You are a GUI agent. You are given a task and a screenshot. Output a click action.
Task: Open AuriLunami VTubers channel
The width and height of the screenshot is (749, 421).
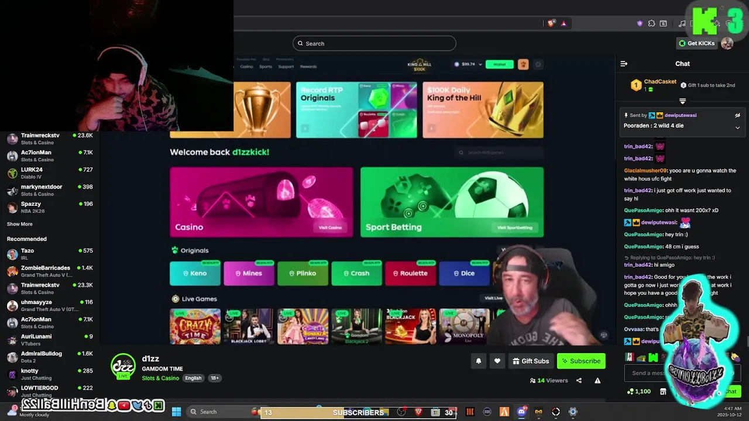tap(50, 340)
